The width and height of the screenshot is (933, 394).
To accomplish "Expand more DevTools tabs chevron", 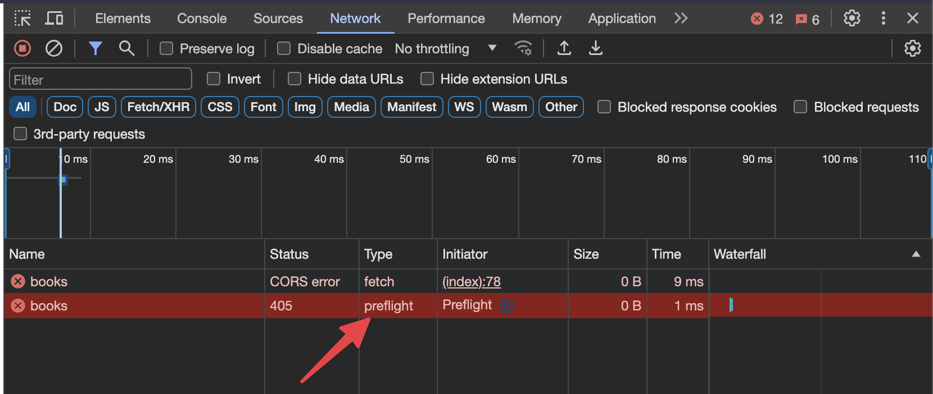I will 681,19.
